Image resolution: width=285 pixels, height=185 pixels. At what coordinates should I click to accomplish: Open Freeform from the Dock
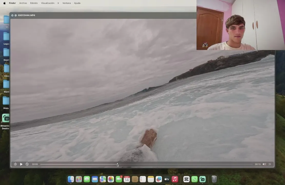[x=159, y=179]
